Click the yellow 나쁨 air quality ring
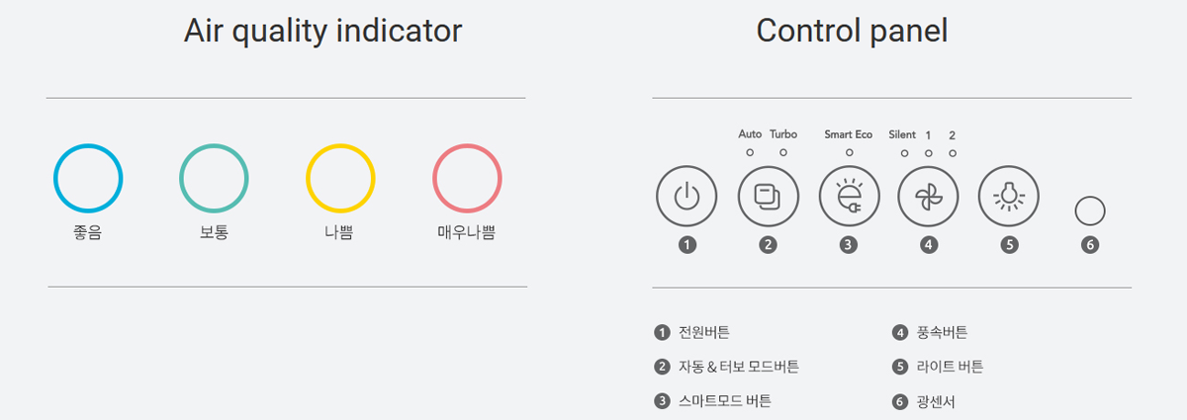The image size is (1187, 420). pos(340,179)
